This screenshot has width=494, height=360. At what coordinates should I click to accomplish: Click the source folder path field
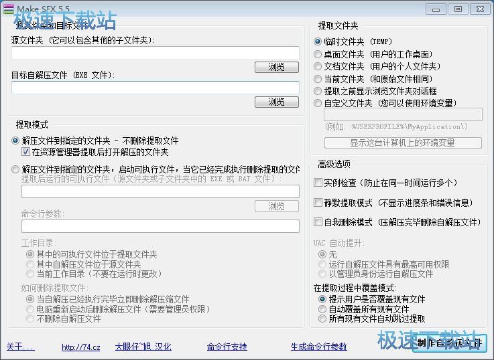pos(156,53)
